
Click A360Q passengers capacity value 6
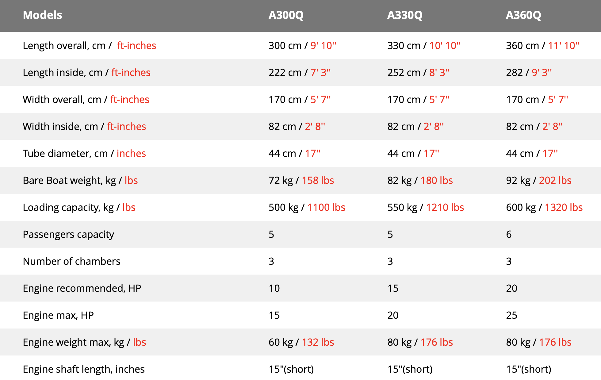coord(509,234)
